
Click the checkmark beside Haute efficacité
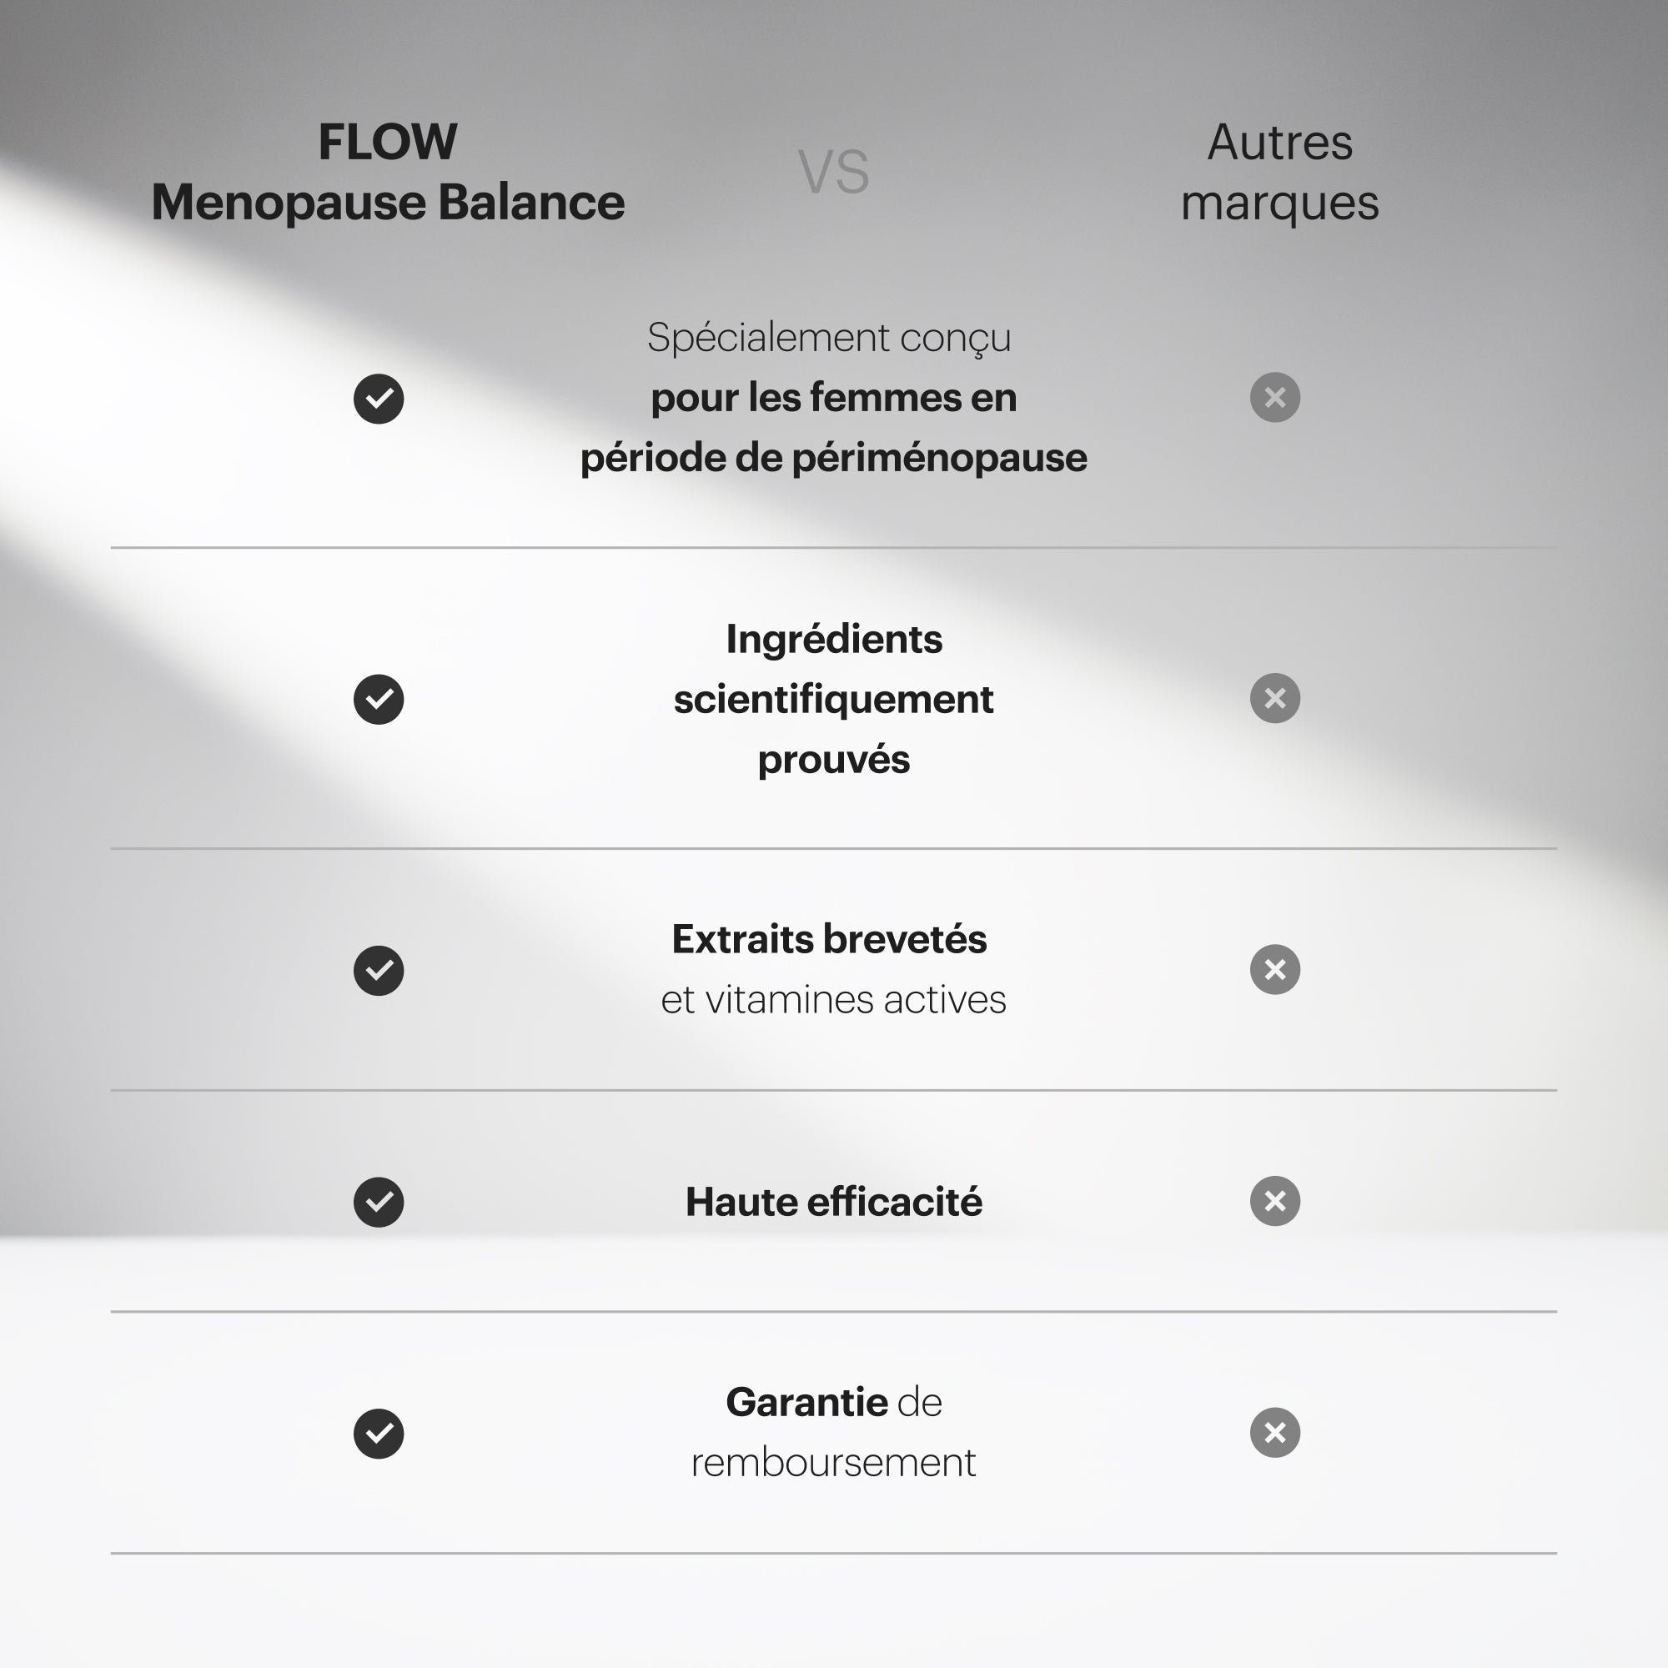(378, 1202)
